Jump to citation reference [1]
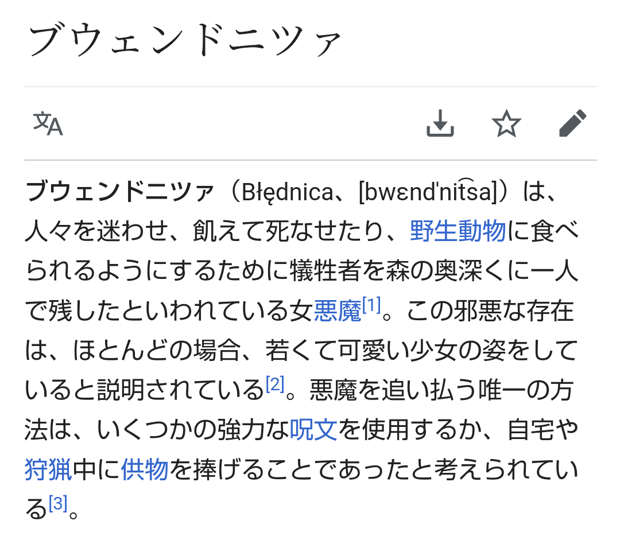Screen dimensions: 620x540 [x=371, y=306]
